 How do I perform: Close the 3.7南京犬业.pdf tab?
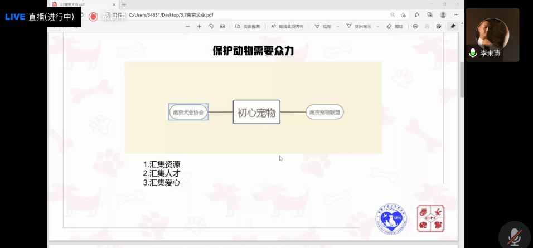coord(114,5)
